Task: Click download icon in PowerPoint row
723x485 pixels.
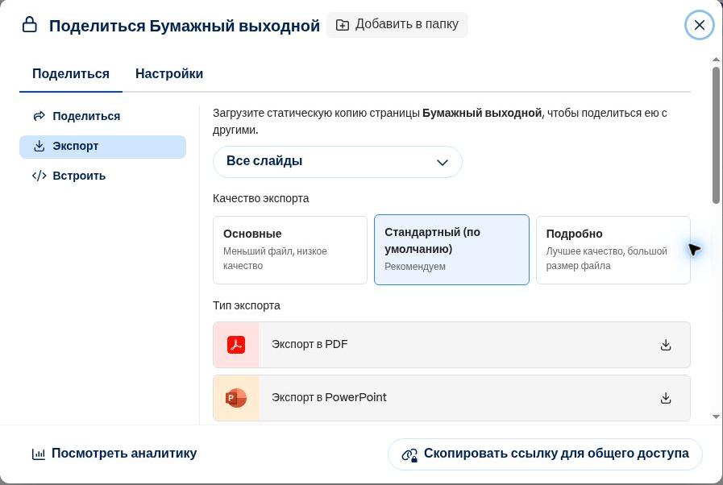Action: pyautogui.click(x=665, y=398)
